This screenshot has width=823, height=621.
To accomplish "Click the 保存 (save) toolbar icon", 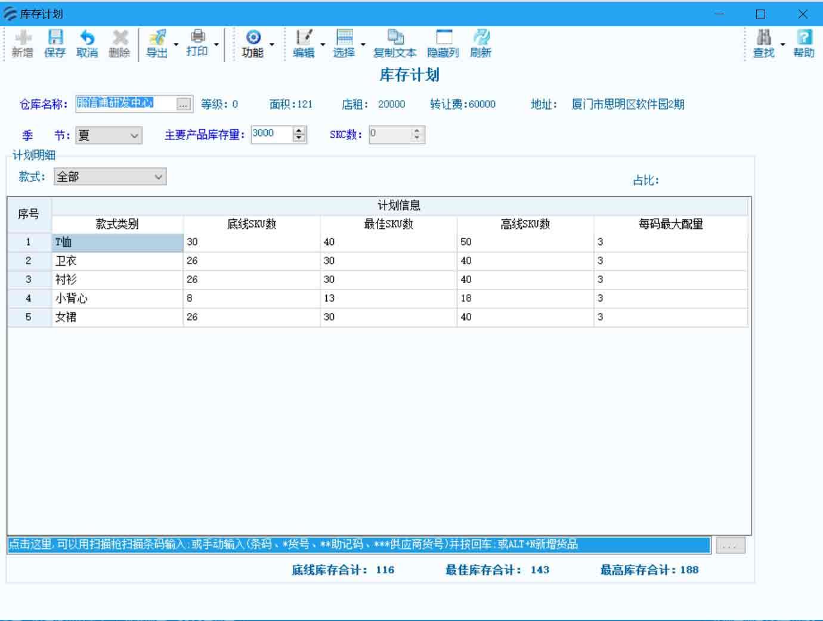I will tap(55, 44).
